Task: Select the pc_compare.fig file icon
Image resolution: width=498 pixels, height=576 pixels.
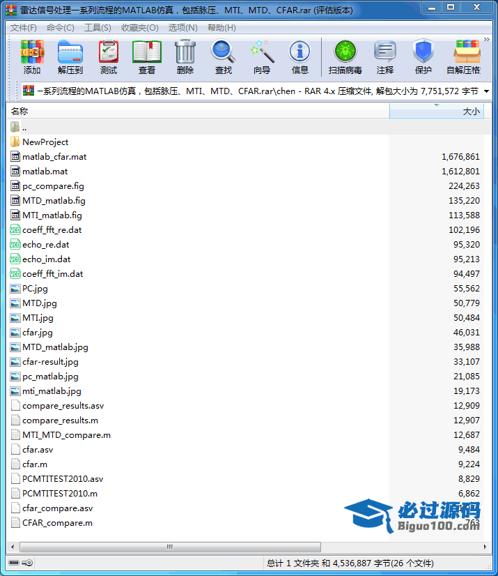Action: [x=15, y=186]
